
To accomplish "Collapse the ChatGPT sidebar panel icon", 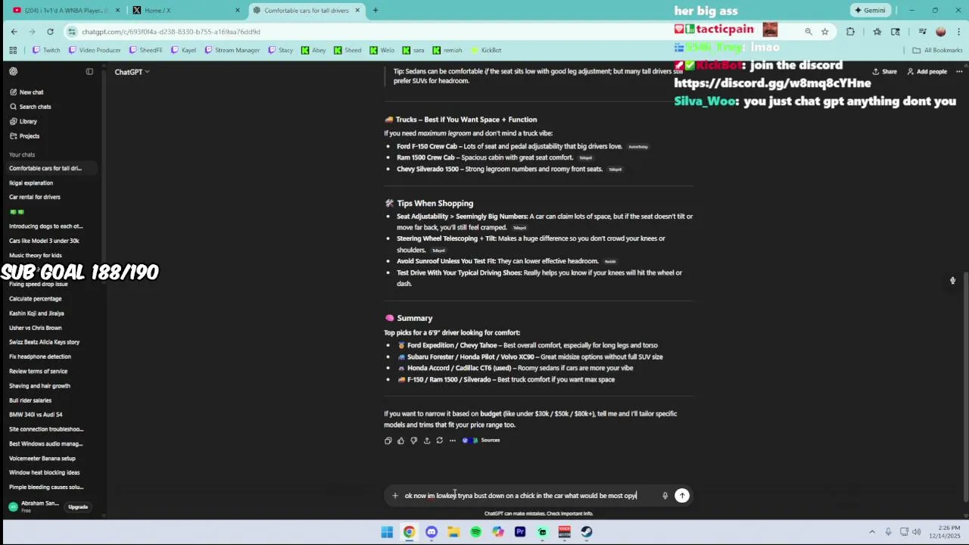I will tap(89, 71).
